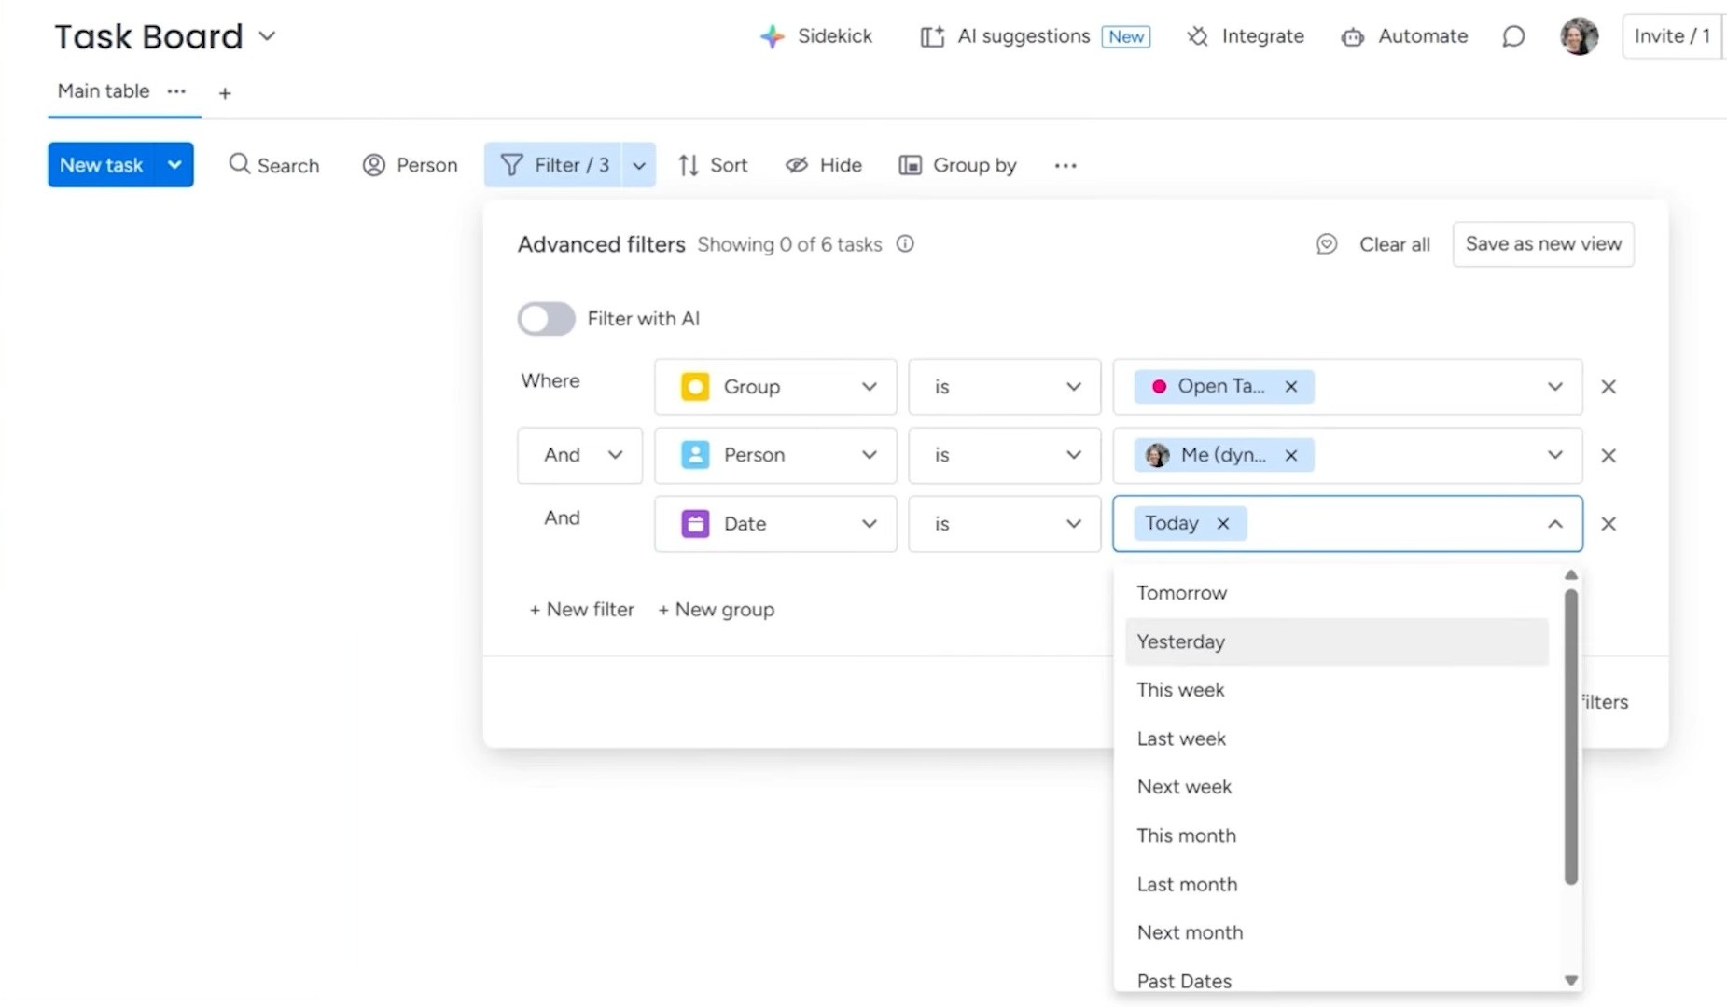Click the Clear all link
The height and width of the screenshot is (1007, 1727).
1394,244
